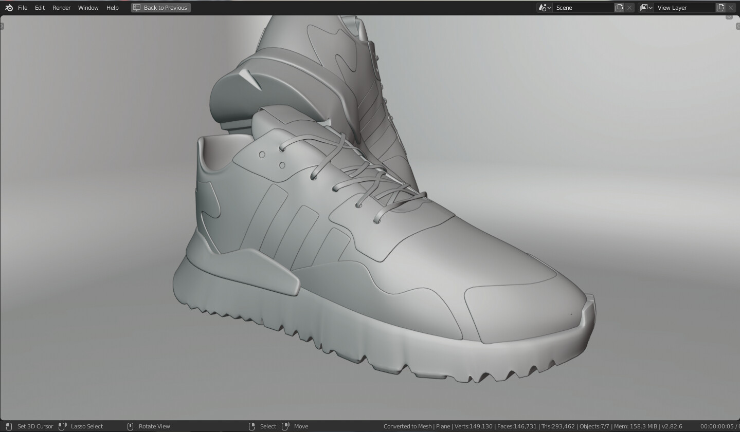Open the Edit menu

coord(40,8)
